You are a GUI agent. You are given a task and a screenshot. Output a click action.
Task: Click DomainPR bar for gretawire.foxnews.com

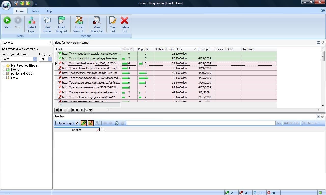click(x=126, y=87)
